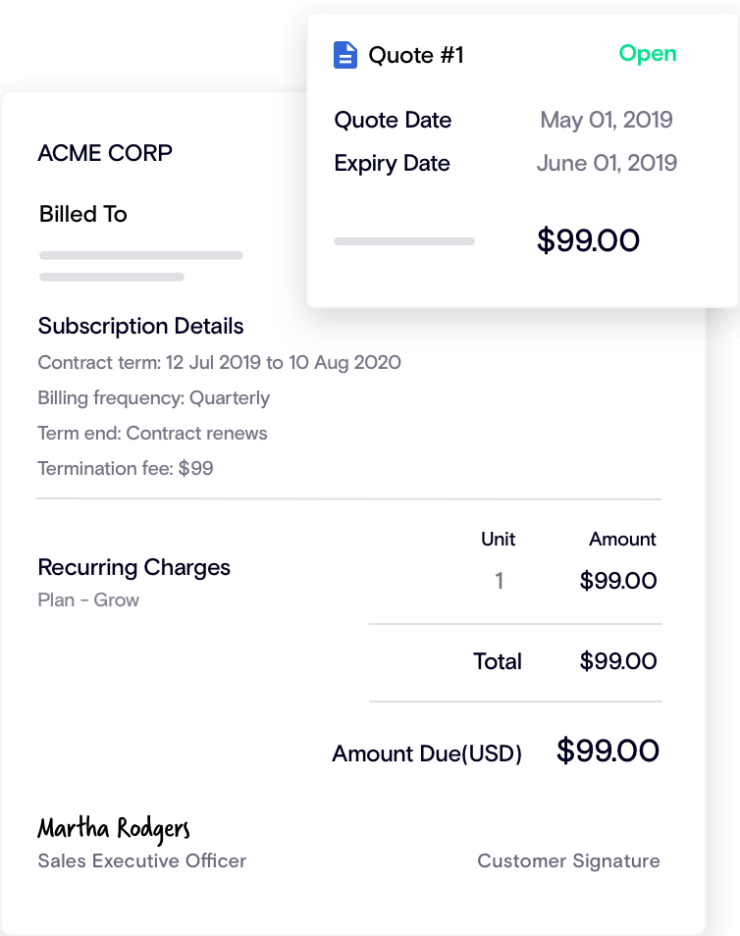Click the gray placeholder bar in quote card
Image resolution: width=740 pixels, height=936 pixels.
point(404,241)
